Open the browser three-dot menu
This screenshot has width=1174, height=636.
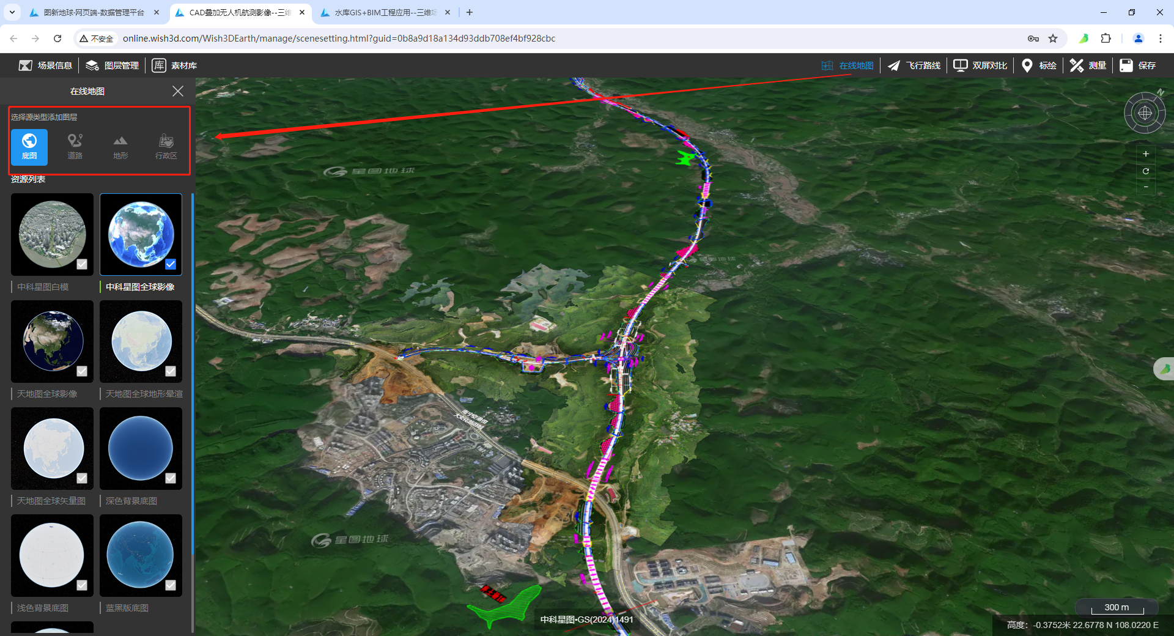point(1161,39)
